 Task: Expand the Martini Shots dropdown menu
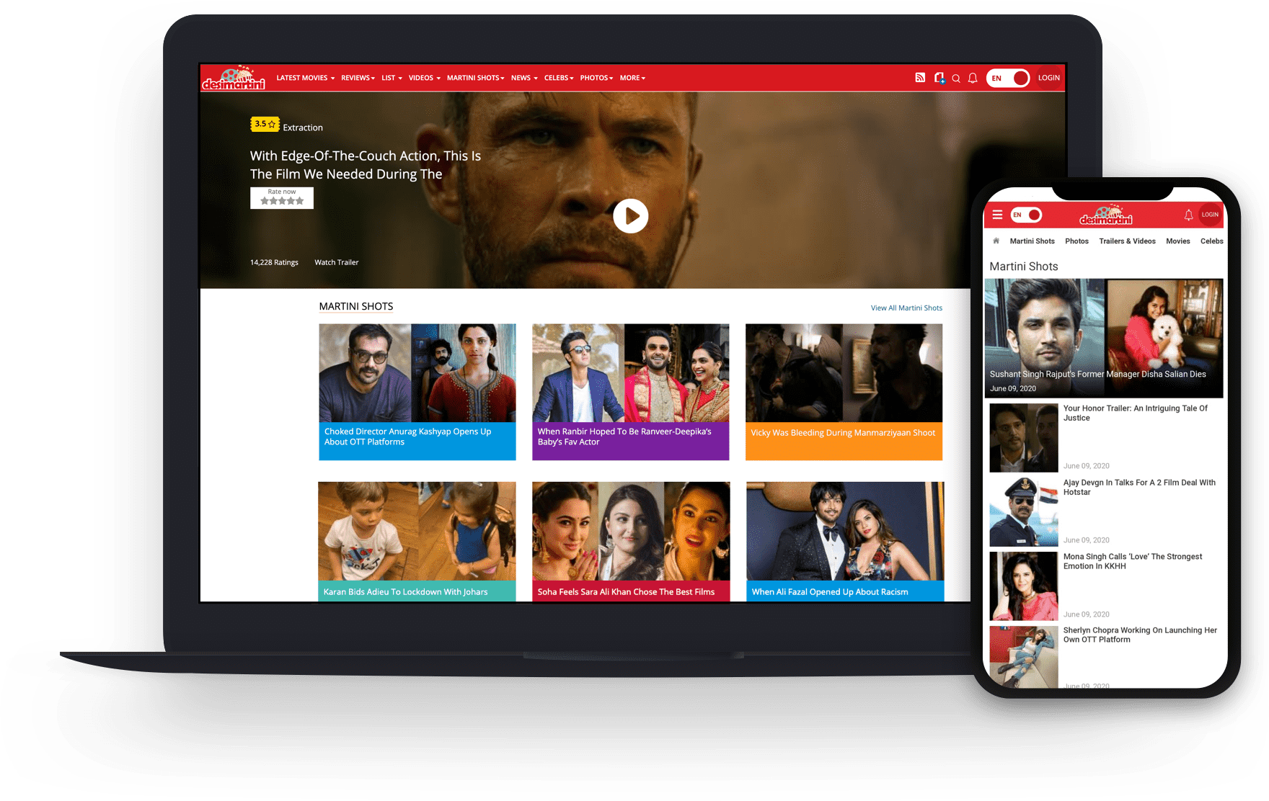click(475, 78)
